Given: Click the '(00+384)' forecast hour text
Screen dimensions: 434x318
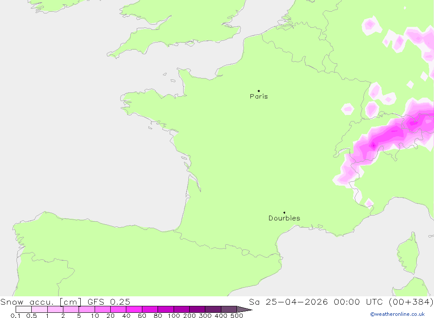Looking at the screenshot, I should click(x=411, y=302).
